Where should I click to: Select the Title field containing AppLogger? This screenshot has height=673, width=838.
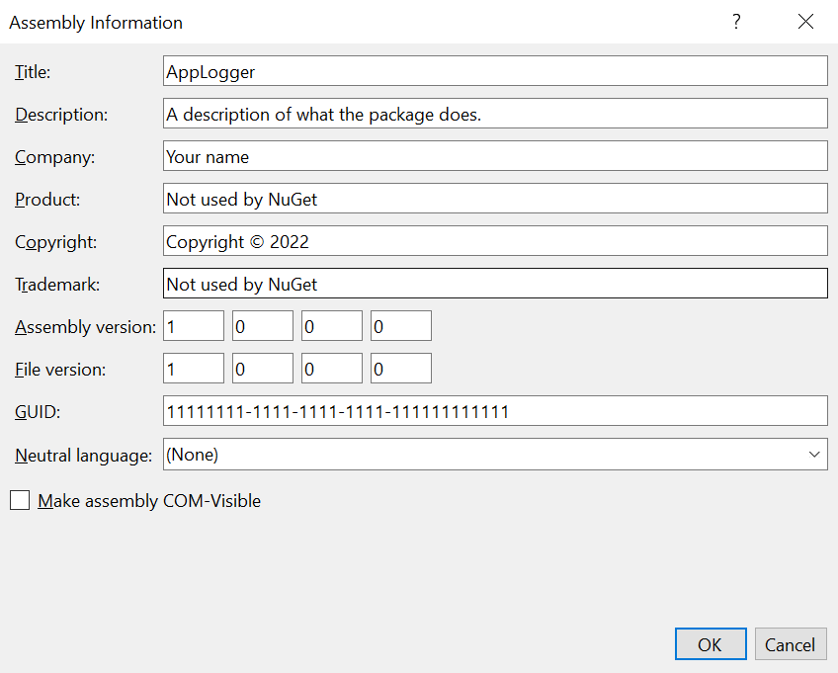point(494,70)
